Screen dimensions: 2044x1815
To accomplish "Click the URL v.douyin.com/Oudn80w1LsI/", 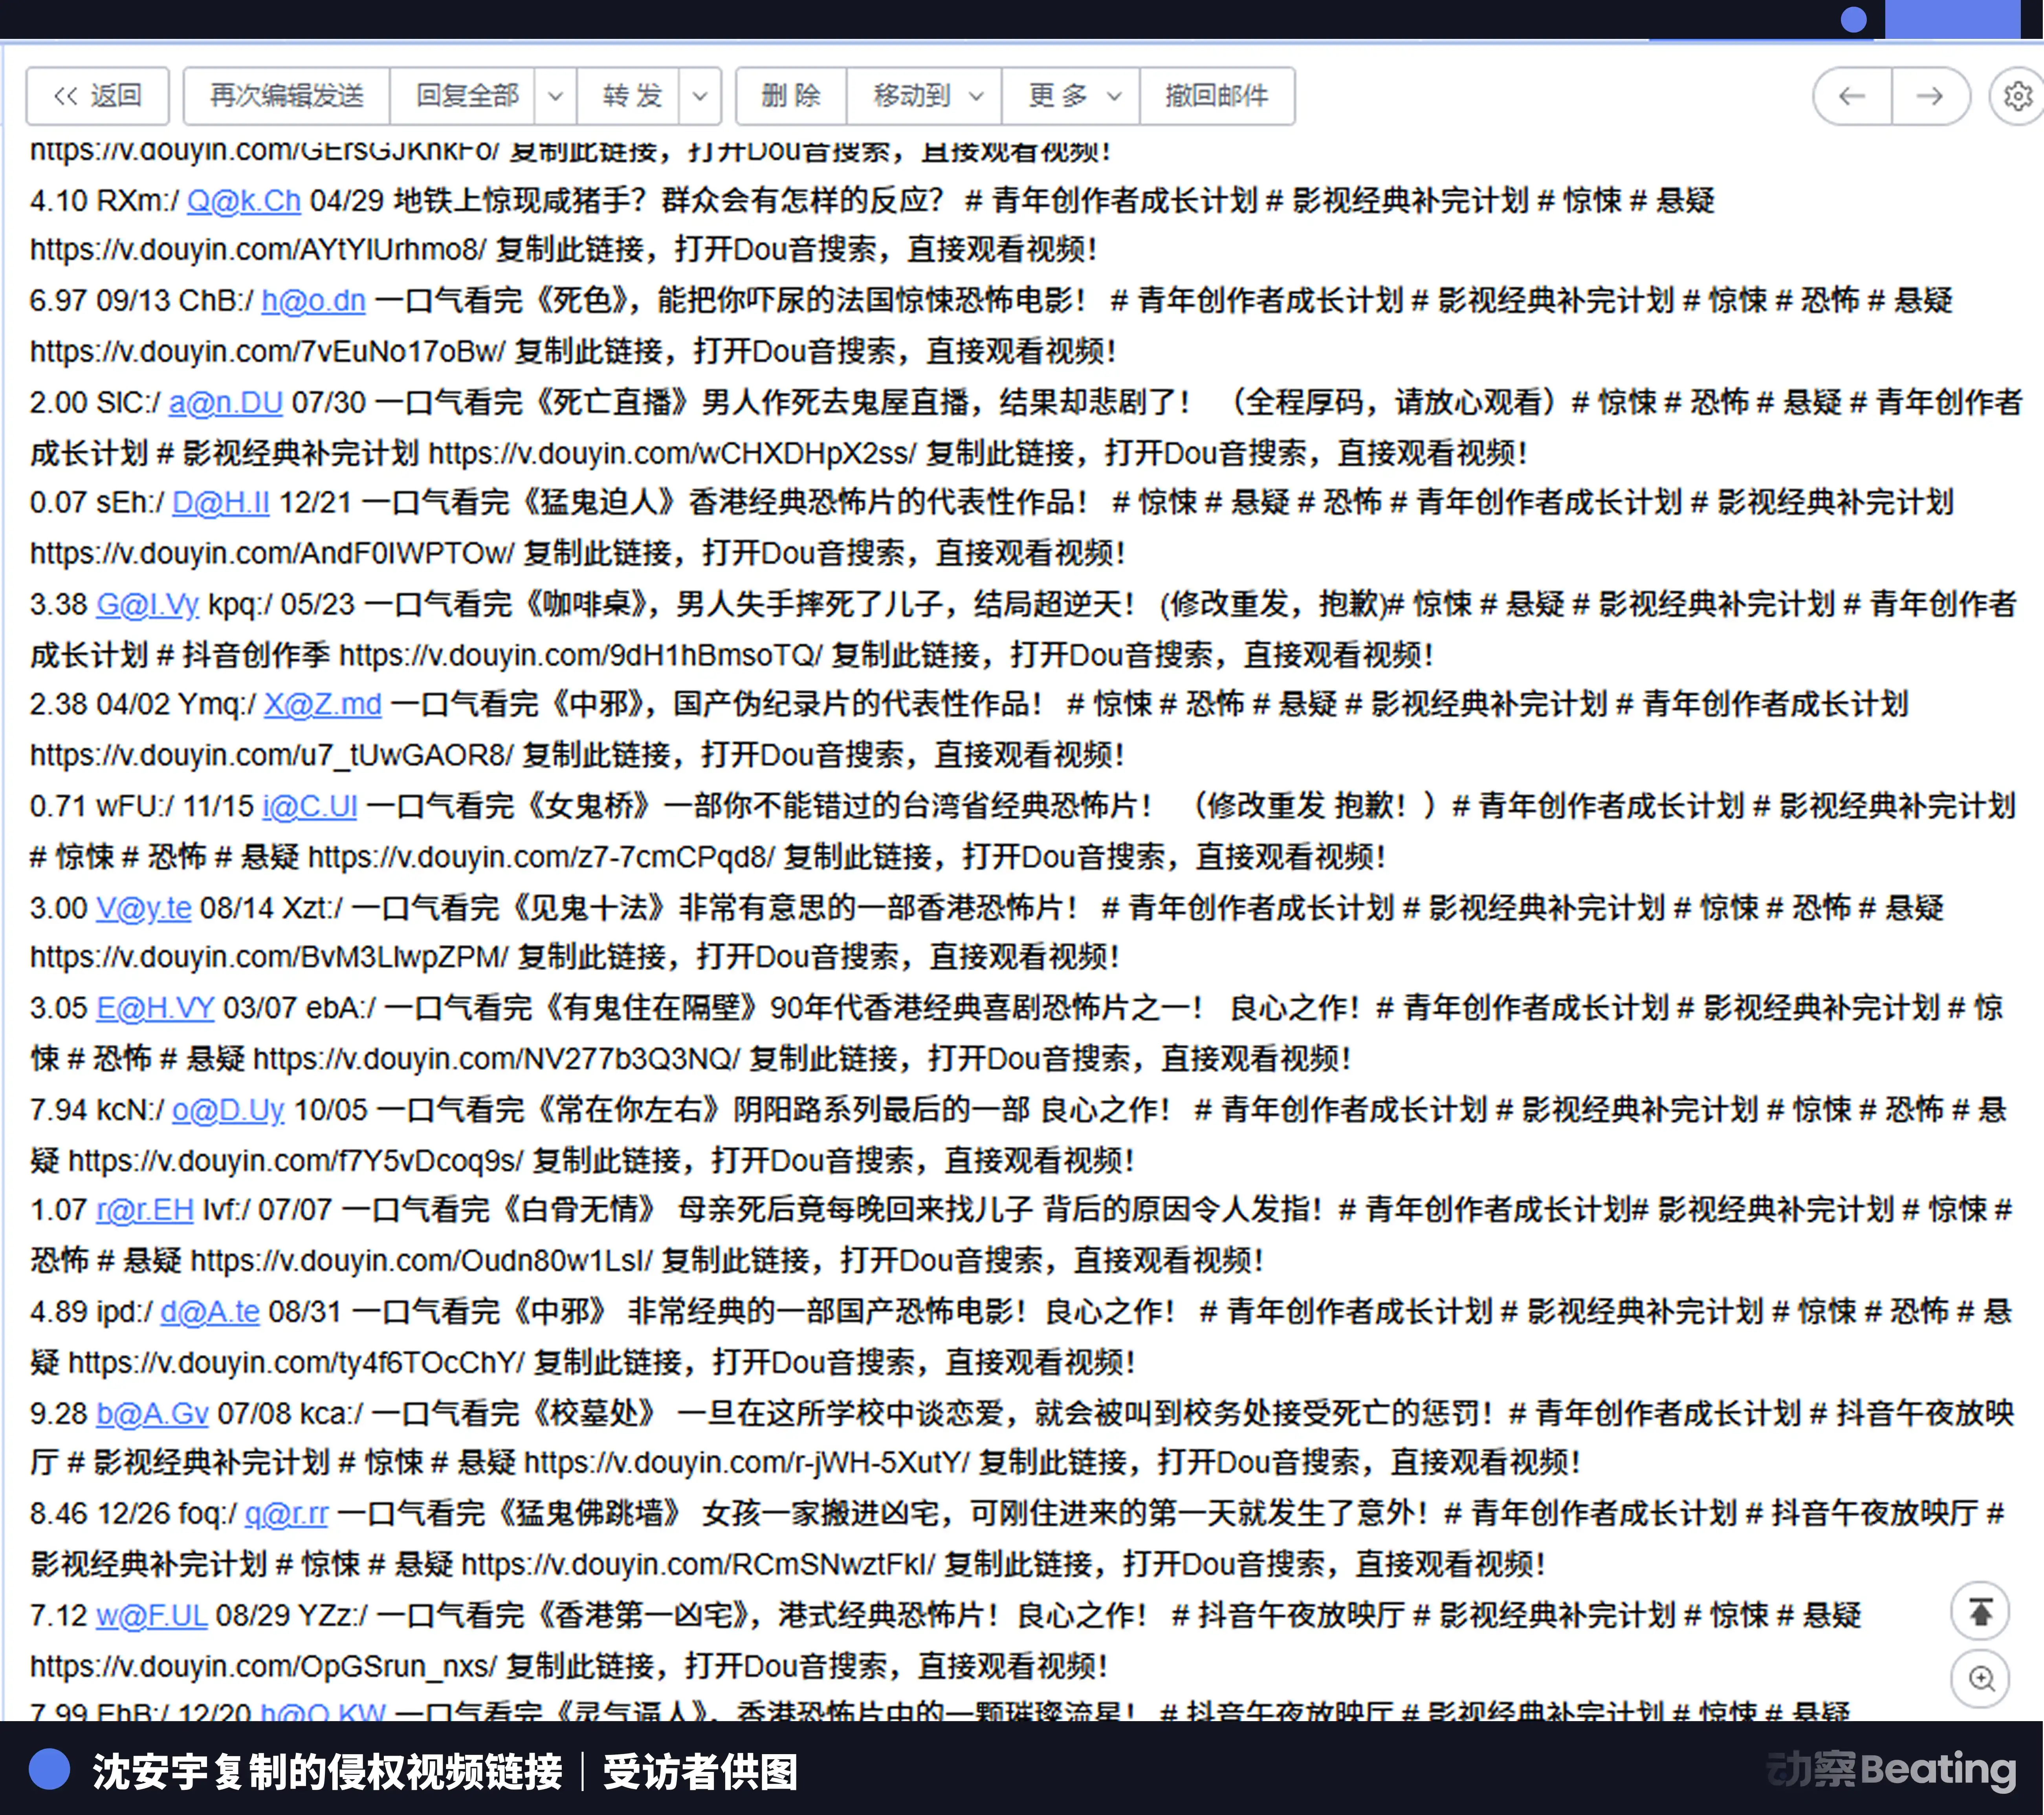I will pos(422,1261).
